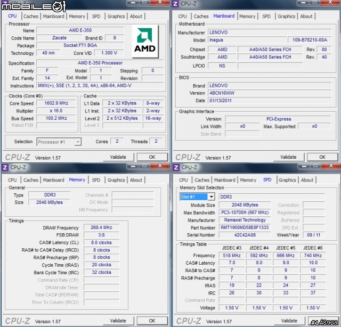
Task: Switch to Caches tab in SPD window
Action: [202, 180]
